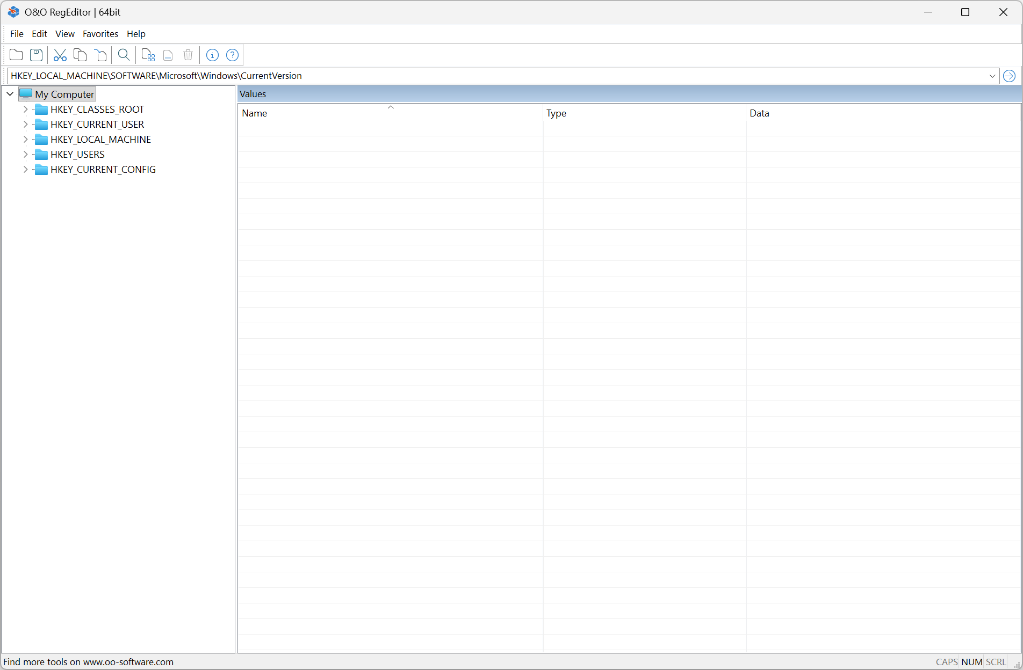This screenshot has width=1023, height=670.
Task: Click the Go arrow beside address bar
Action: pos(1009,76)
